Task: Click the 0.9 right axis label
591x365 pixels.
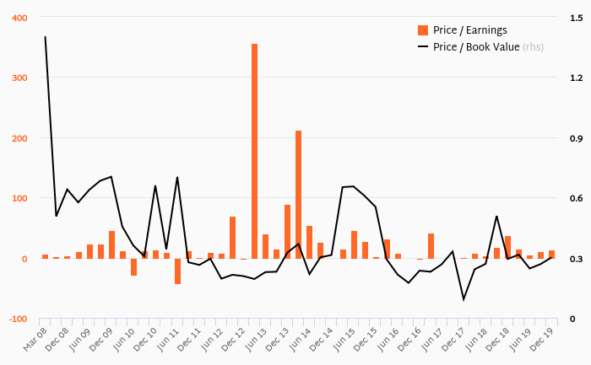Action: pyautogui.click(x=577, y=138)
